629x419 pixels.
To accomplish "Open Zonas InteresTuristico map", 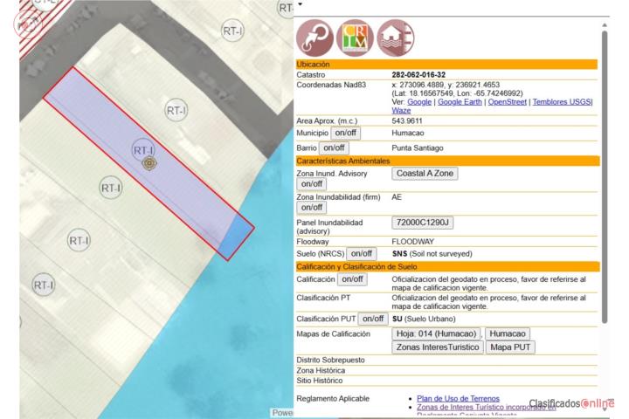I will [438, 347].
